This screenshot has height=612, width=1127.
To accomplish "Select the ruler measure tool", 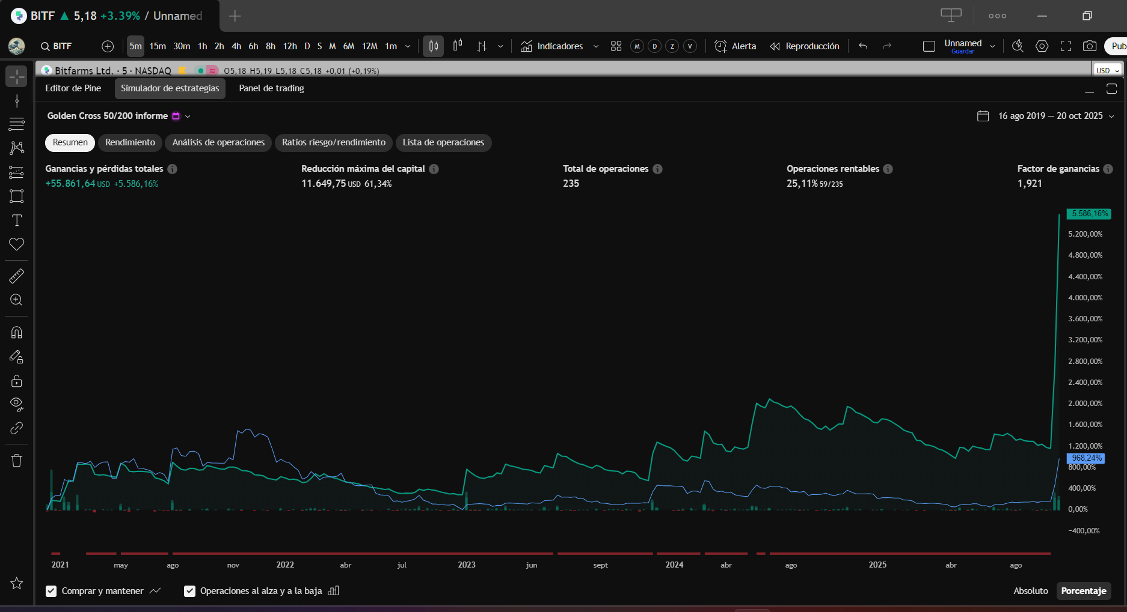I will click(x=16, y=276).
